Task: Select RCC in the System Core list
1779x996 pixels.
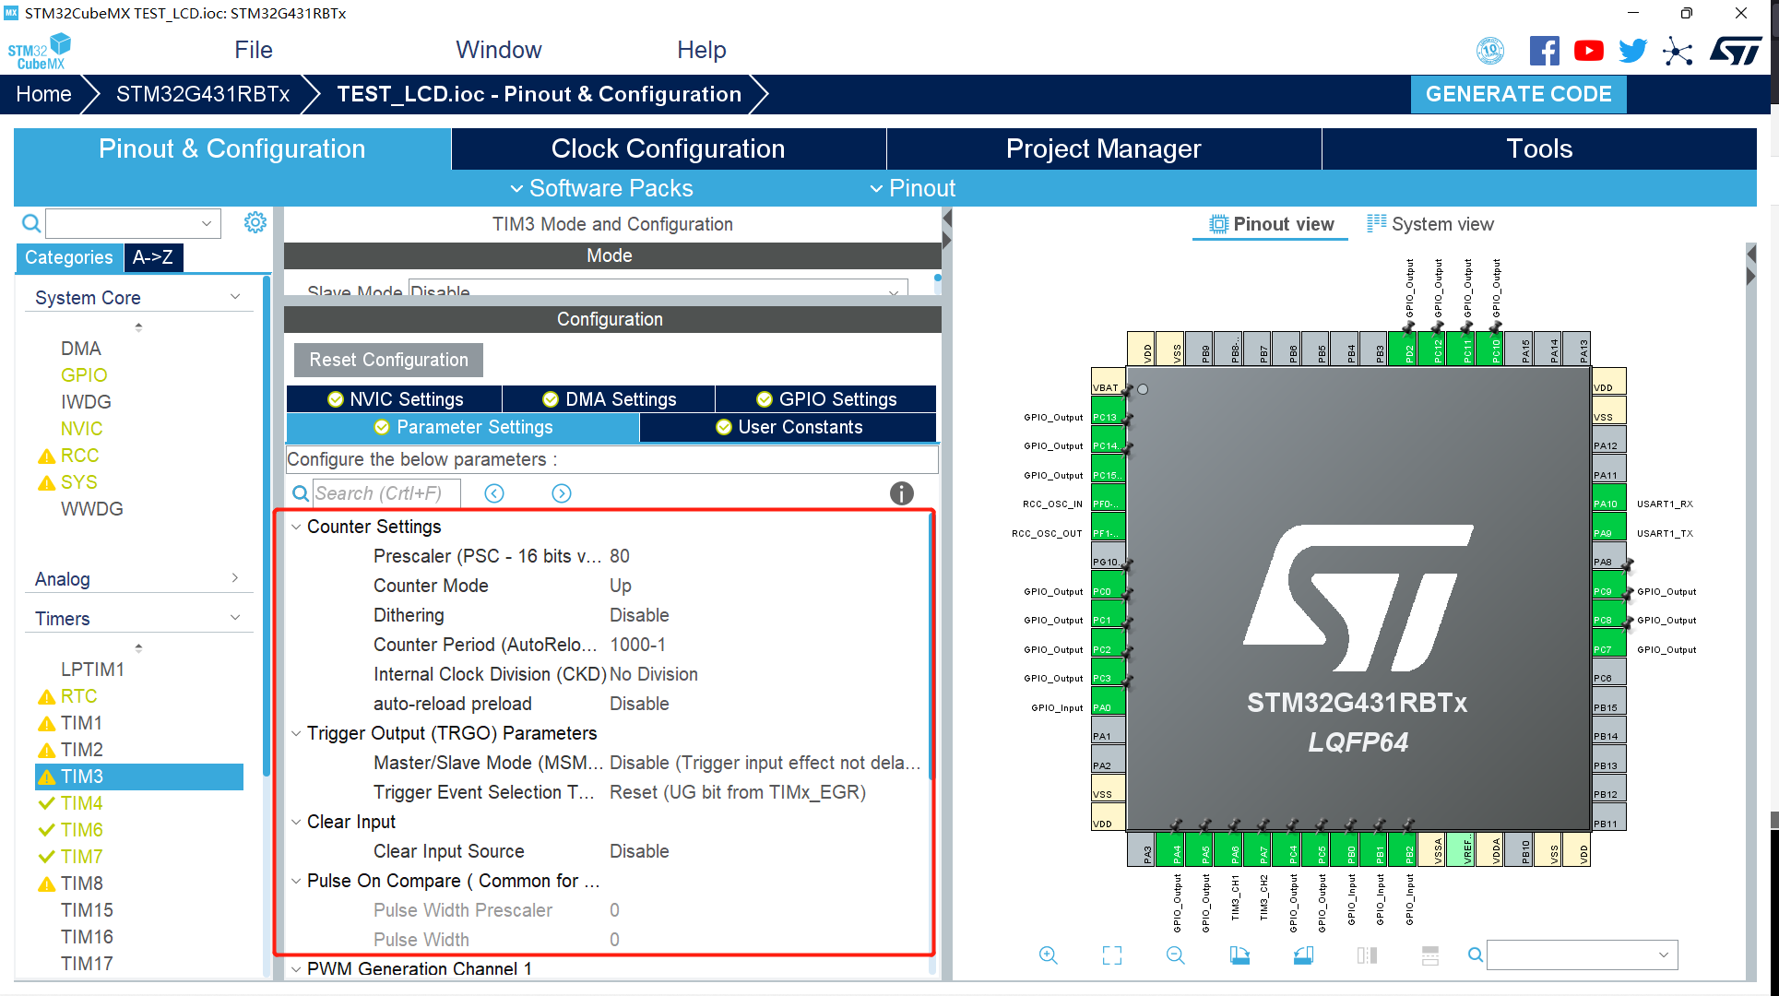Action: pyautogui.click(x=79, y=456)
